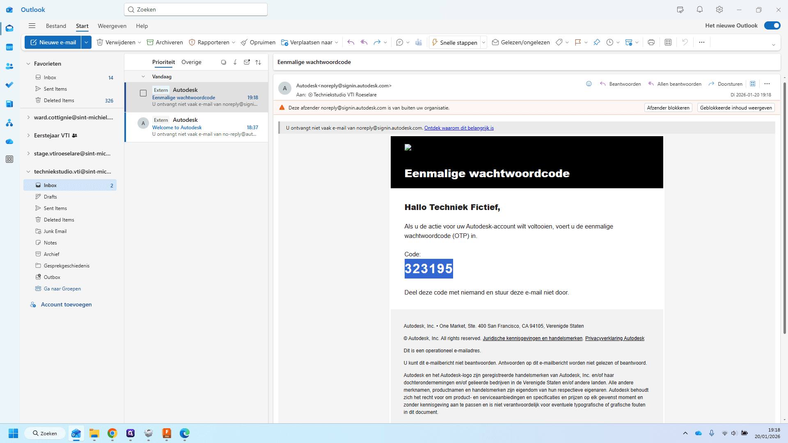788x443 pixels.
Task: Open the To Do checkmark icon in sidebar
Action: pos(9,85)
